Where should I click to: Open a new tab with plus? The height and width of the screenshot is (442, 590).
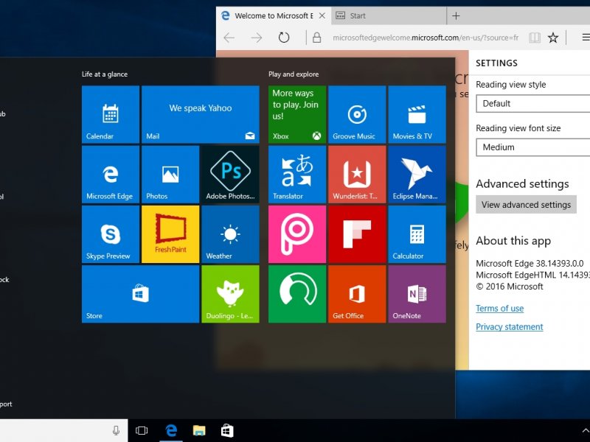click(456, 15)
